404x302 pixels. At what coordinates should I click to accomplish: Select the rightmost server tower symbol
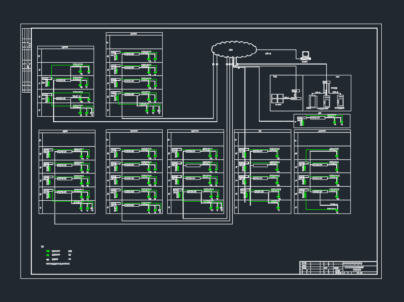click(341, 101)
